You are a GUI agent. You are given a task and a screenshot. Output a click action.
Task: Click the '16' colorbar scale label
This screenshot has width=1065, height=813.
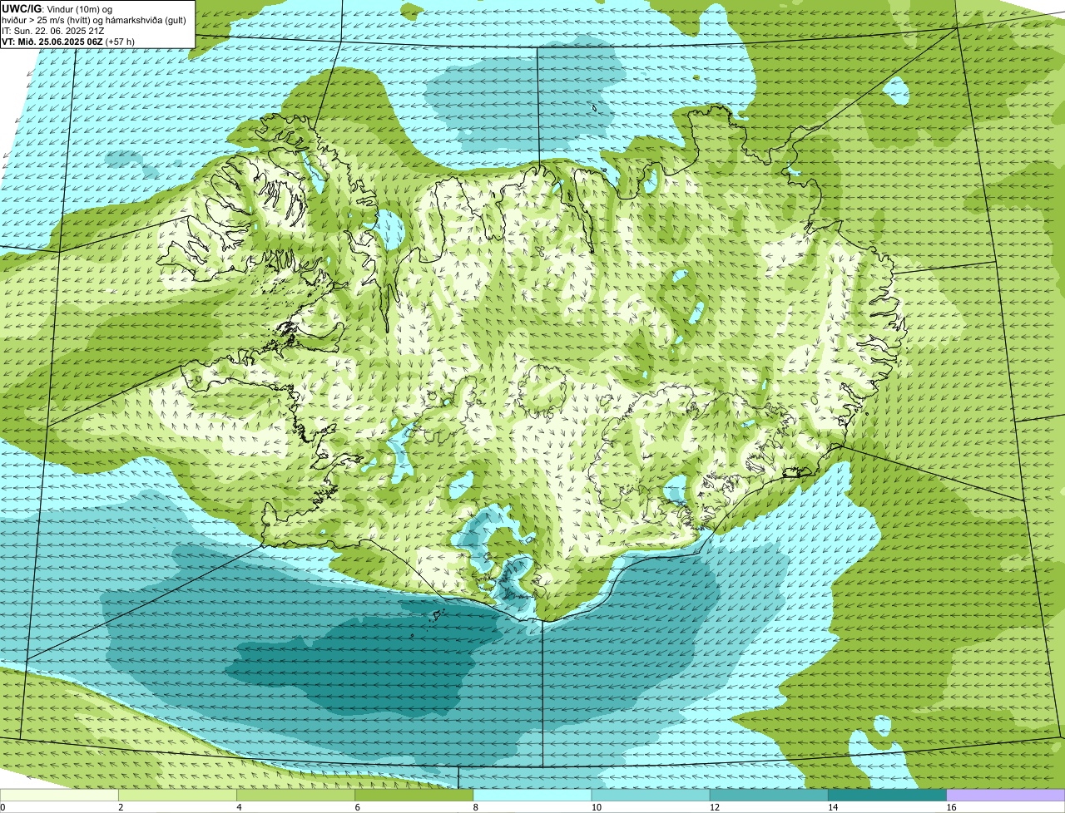[x=951, y=807]
